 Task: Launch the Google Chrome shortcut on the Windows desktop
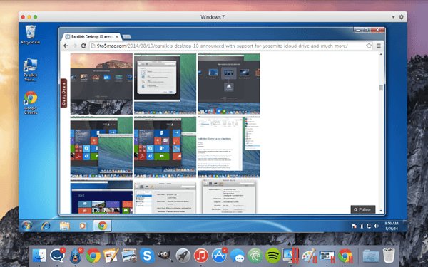point(30,103)
